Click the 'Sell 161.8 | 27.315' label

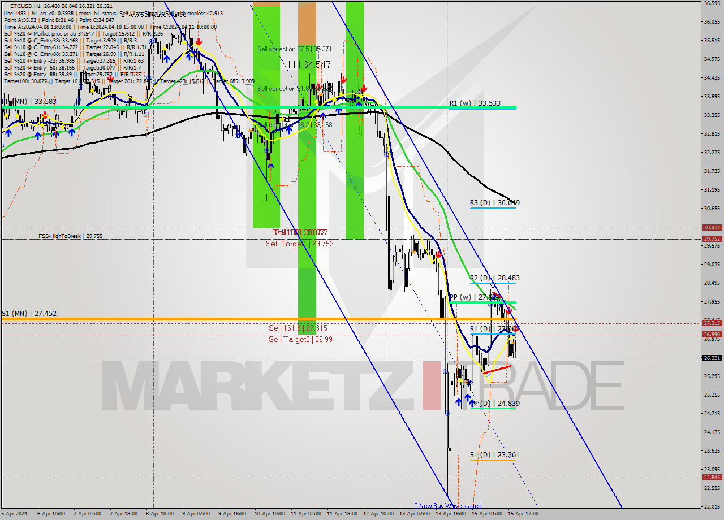pos(298,328)
